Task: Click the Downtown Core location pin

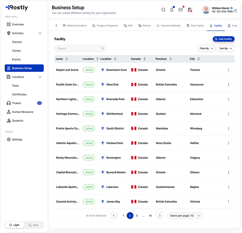Action: click(103, 70)
